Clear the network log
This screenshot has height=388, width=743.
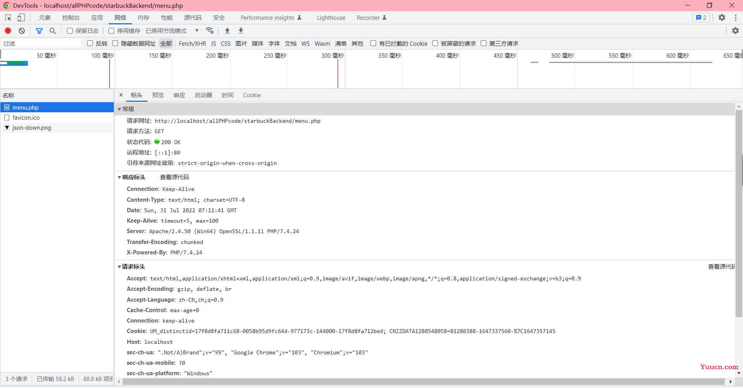tap(22, 31)
